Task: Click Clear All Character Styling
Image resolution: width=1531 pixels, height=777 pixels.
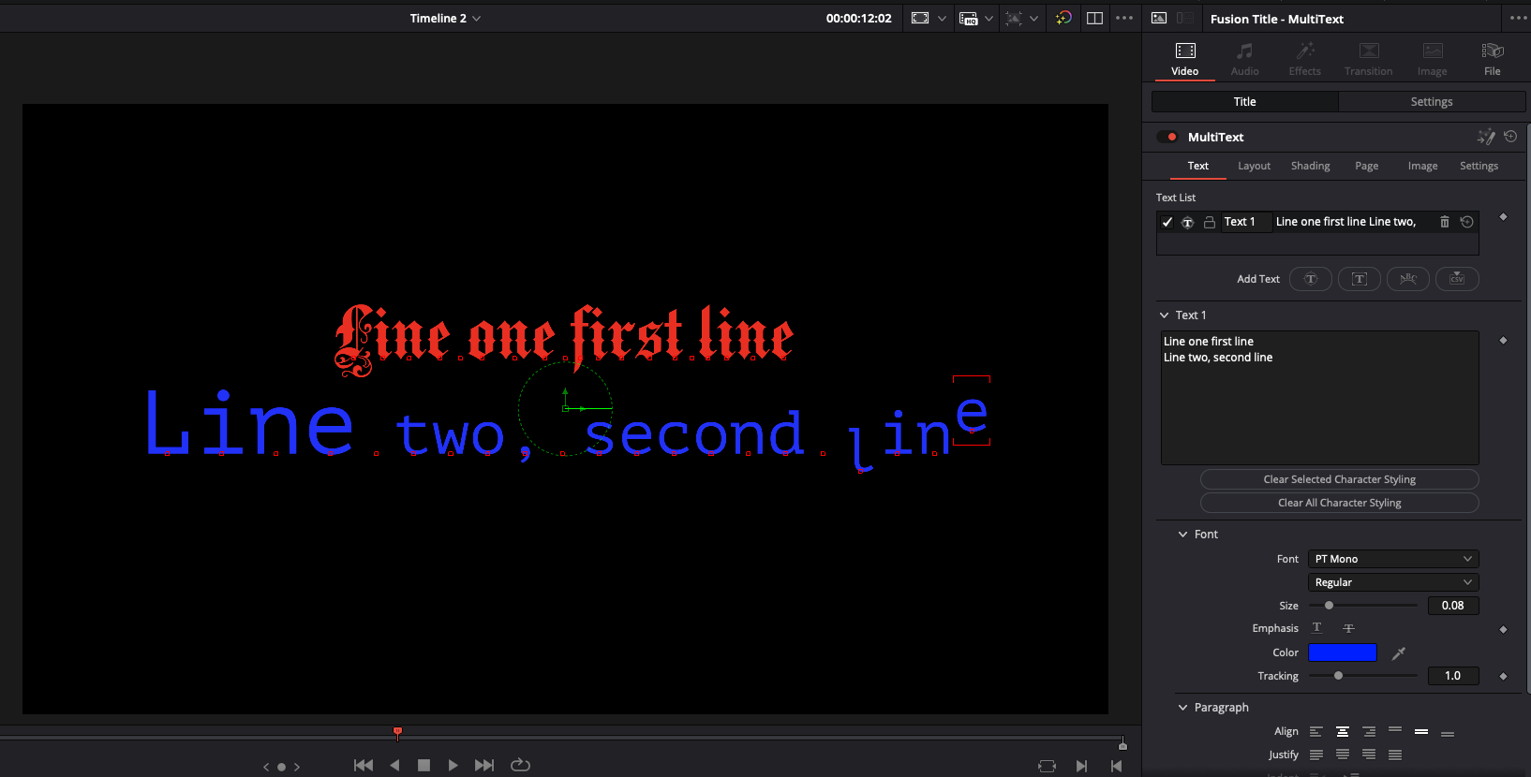Action: pyautogui.click(x=1339, y=503)
